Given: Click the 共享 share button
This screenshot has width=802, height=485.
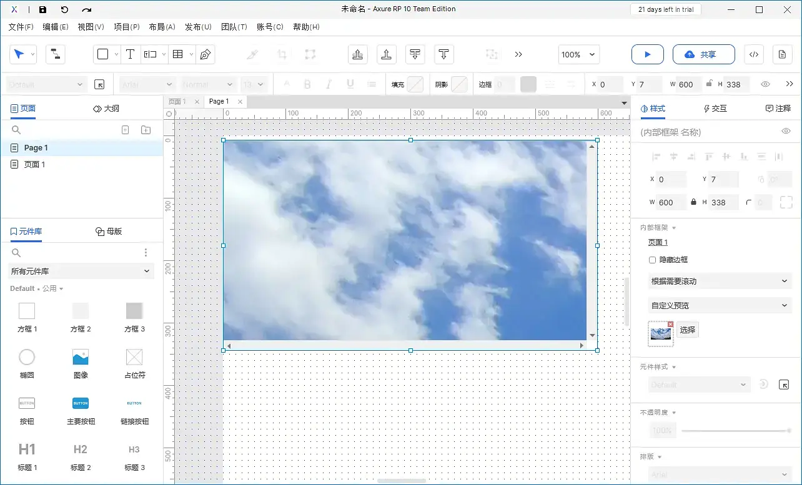Looking at the screenshot, I should [704, 54].
